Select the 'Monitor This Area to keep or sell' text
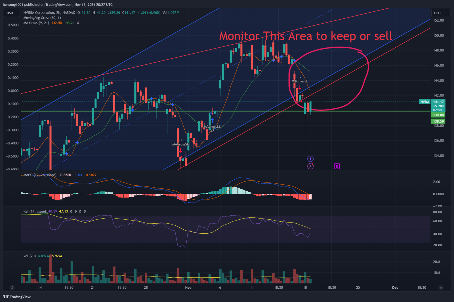The image size is (454, 302). 306,36
